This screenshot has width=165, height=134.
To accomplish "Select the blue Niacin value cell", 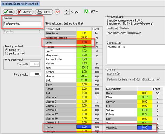I will [84, 127].
